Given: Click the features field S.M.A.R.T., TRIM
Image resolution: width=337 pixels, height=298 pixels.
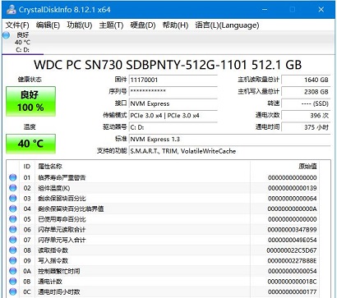Looking at the screenshot, I should (229, 151).
